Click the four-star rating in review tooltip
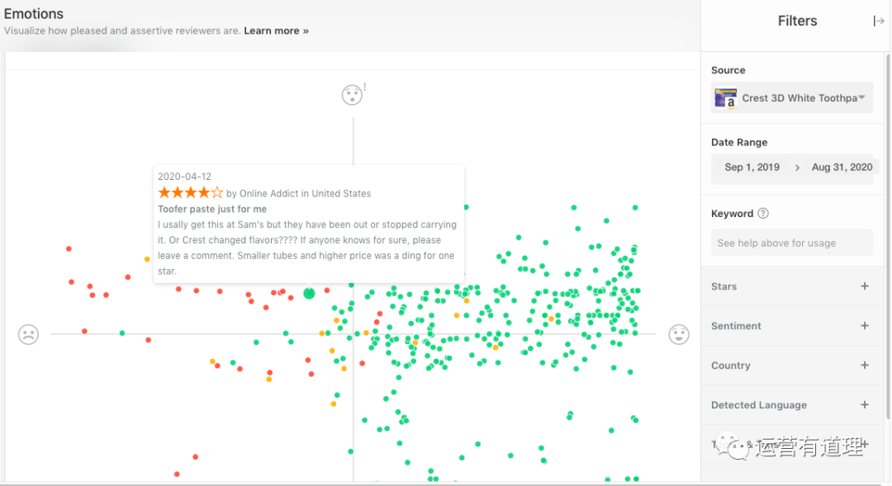 pos(191,193)
